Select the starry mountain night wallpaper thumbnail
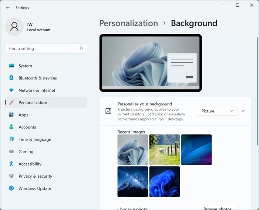The image size is (259, 210). [132, 181]
